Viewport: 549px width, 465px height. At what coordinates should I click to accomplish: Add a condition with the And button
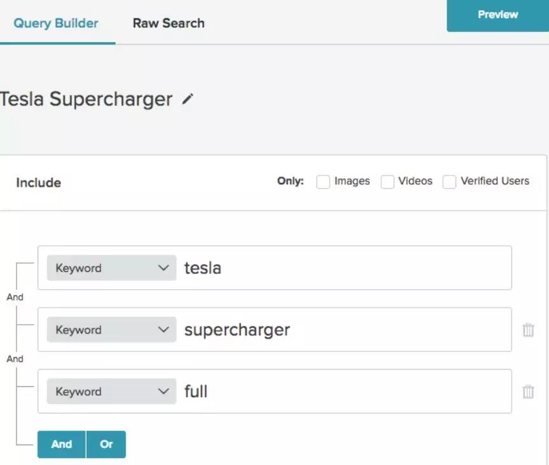(62, 444)
